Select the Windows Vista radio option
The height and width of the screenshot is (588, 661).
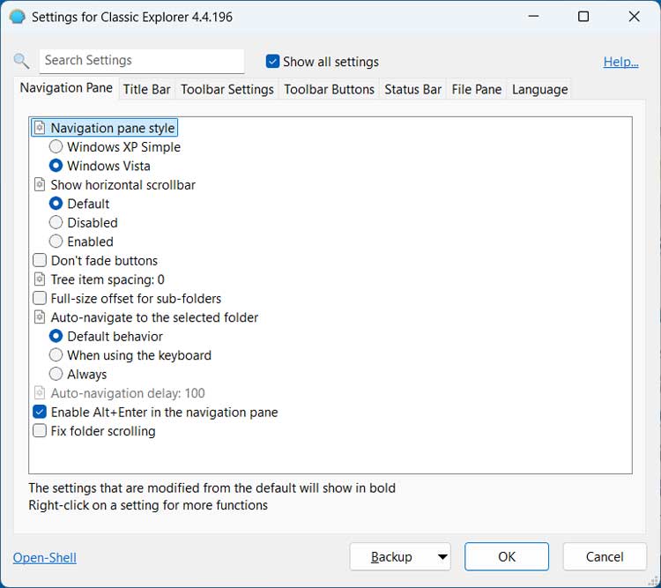pos(56,166)
